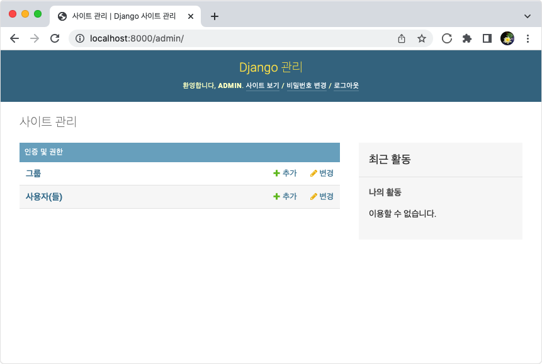Open the 사이트 보기 link
Screen dimensions: 542x364
pyautogui.click(x=263, y=85)
